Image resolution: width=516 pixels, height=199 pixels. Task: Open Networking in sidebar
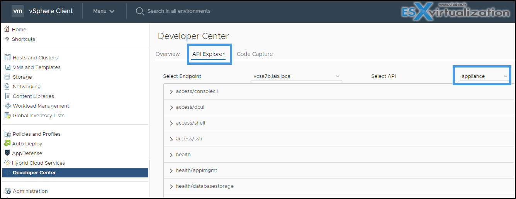27,86
